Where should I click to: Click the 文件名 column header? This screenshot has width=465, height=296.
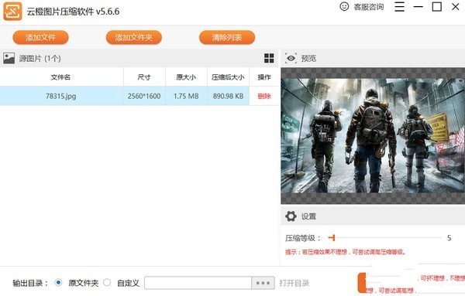pos(60,77)
